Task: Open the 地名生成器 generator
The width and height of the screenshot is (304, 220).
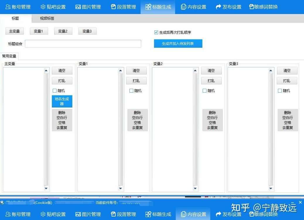Action: (62, 101)
